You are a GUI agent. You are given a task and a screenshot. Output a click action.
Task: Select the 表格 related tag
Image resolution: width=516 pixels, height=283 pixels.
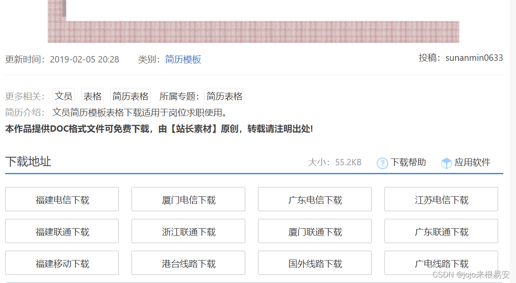92,96
